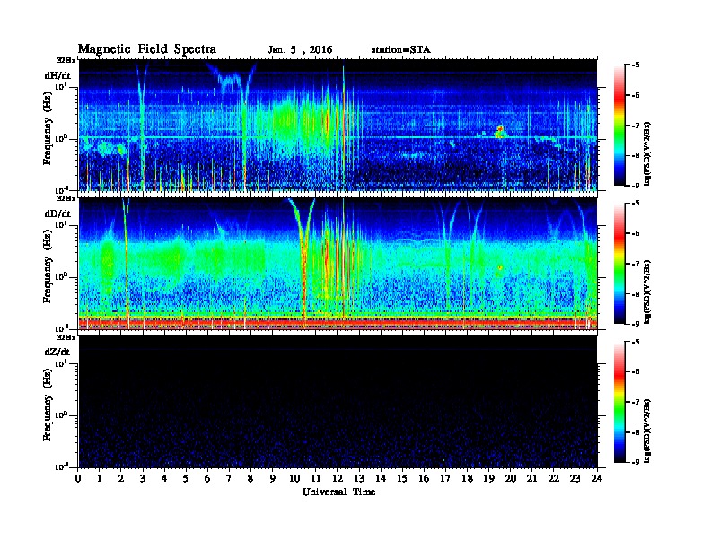This screenshot has height=549, width=711.
Task: Click hour "11" on the time axis
Action: click(x=316, y=478)
